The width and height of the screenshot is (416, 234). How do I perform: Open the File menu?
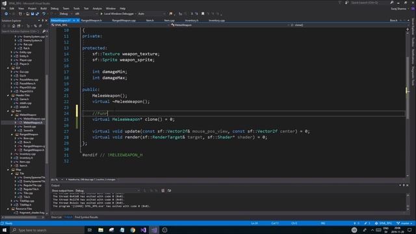point(3,8)
